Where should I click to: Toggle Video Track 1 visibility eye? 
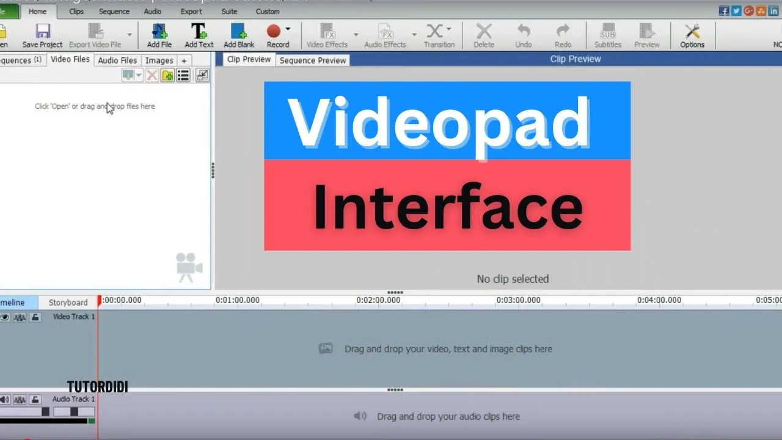tap(5, 317)
